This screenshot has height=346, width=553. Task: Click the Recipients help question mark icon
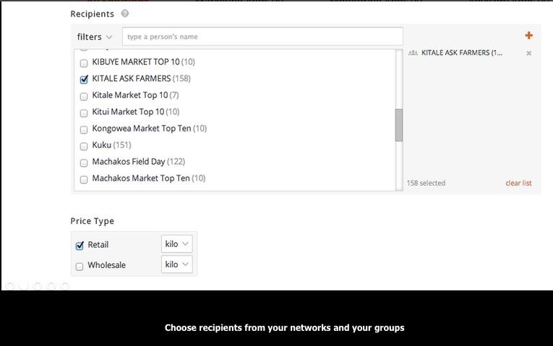point(125,14)
